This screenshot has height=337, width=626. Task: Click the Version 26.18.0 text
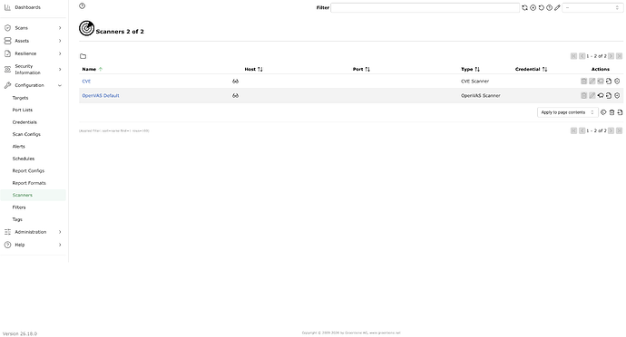click(20, 333)
